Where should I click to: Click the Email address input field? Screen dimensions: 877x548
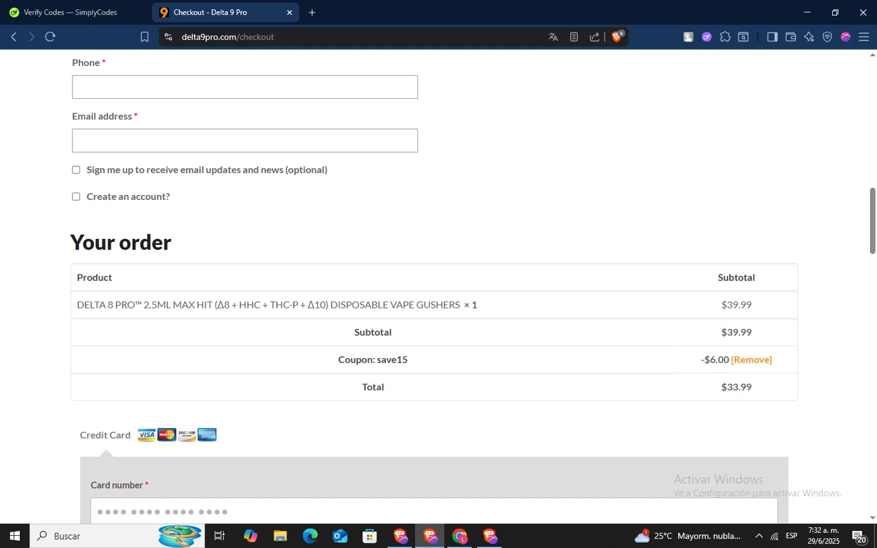click(245, 141)
